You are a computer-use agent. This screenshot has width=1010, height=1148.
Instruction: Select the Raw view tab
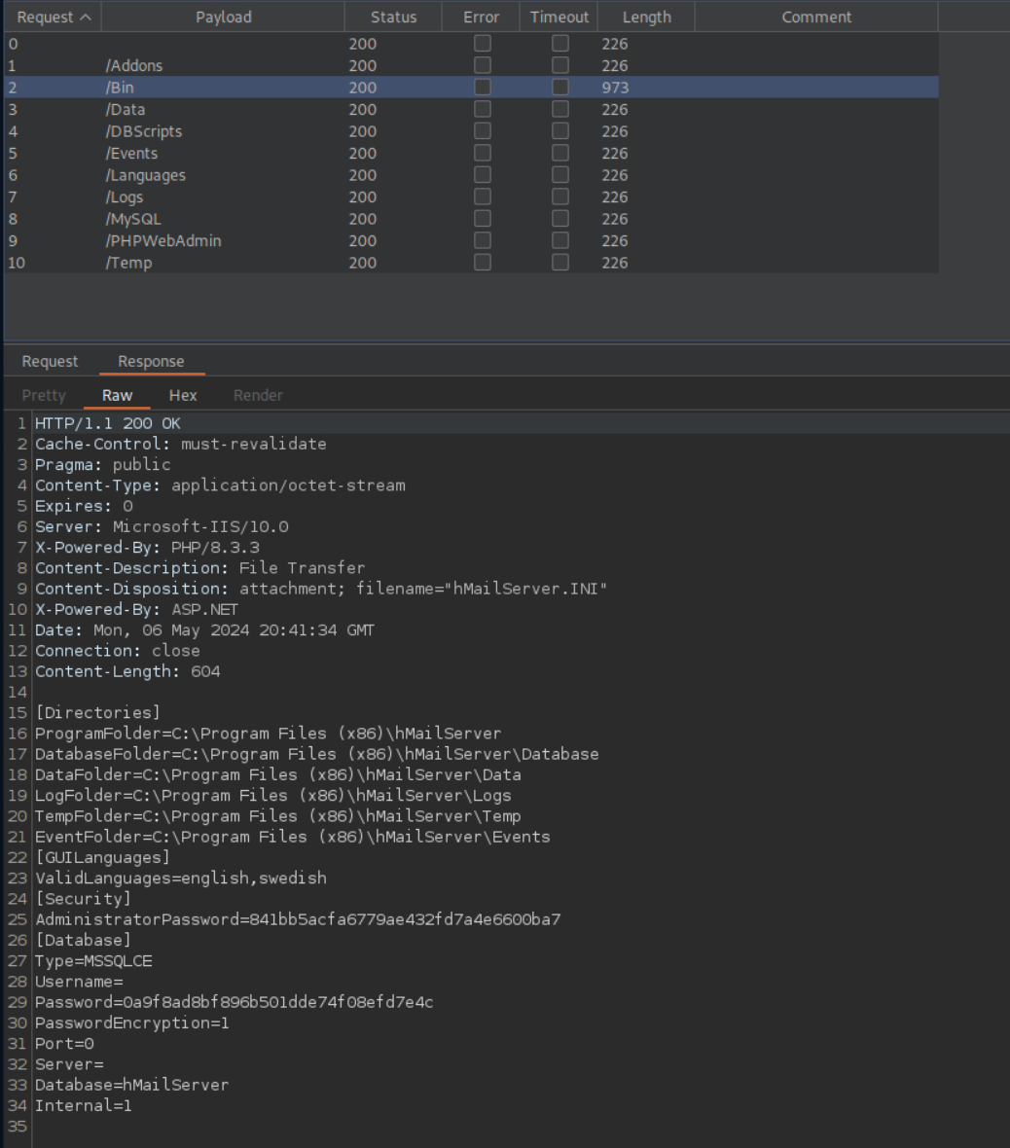click(x=118, y=395)
